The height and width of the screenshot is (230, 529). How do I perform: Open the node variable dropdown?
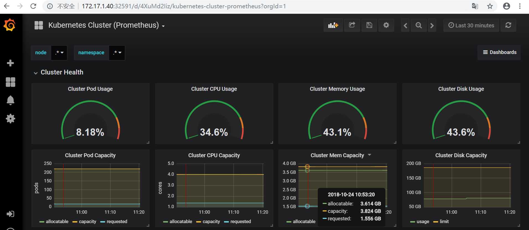59,53
